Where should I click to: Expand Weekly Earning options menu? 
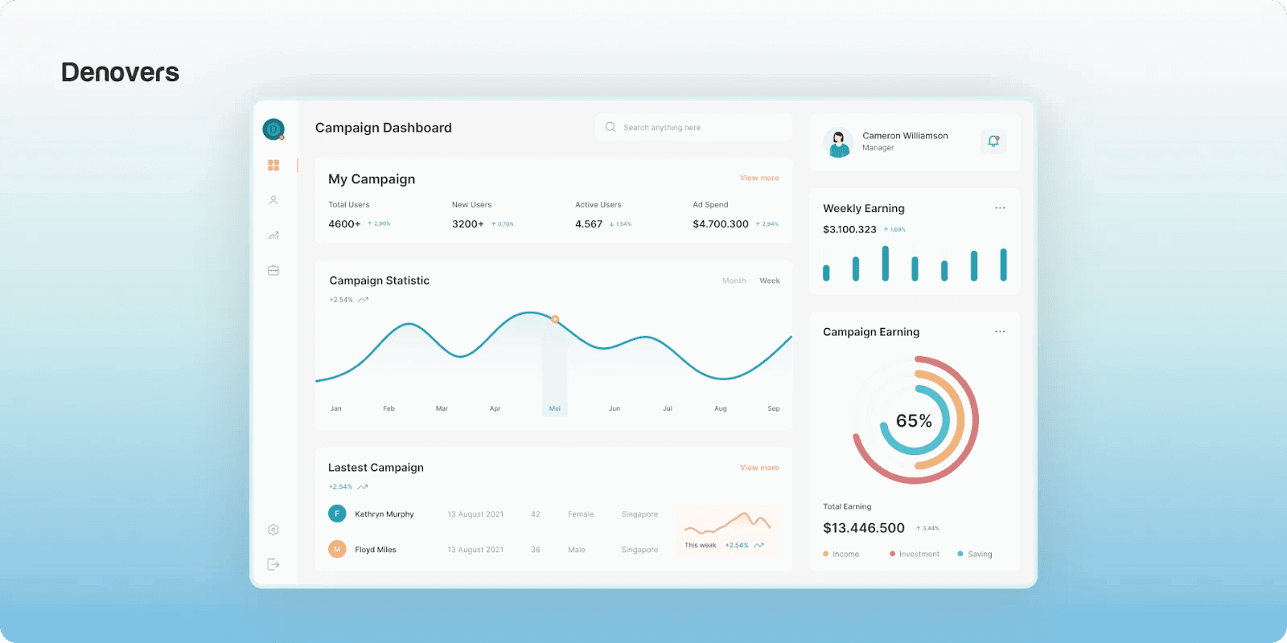click(x=1000, y=208)
